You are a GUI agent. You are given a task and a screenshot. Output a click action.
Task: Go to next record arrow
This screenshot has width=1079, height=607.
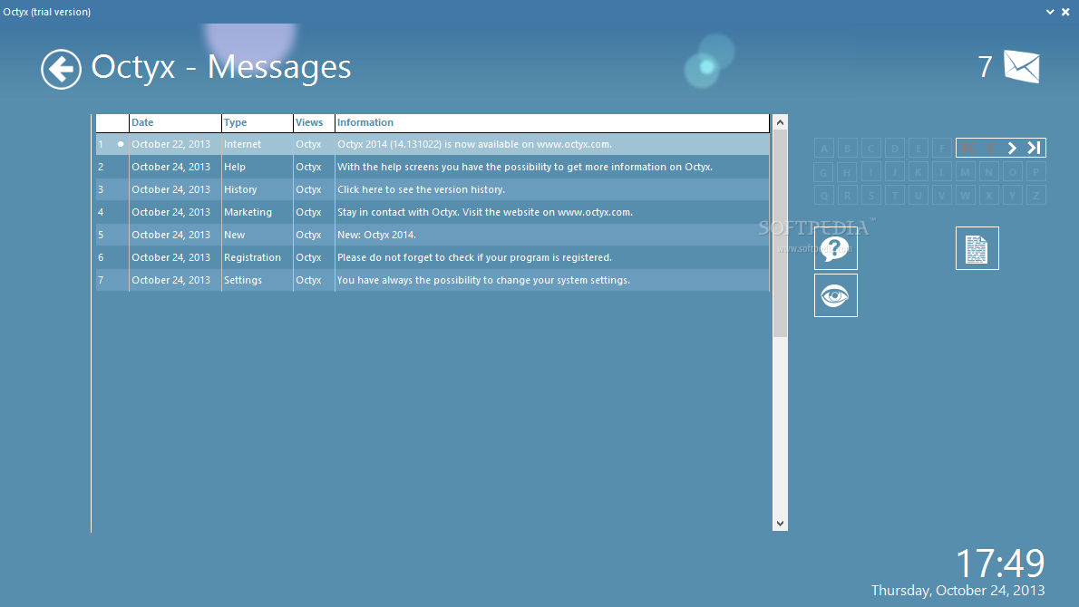coord(1012,148)
